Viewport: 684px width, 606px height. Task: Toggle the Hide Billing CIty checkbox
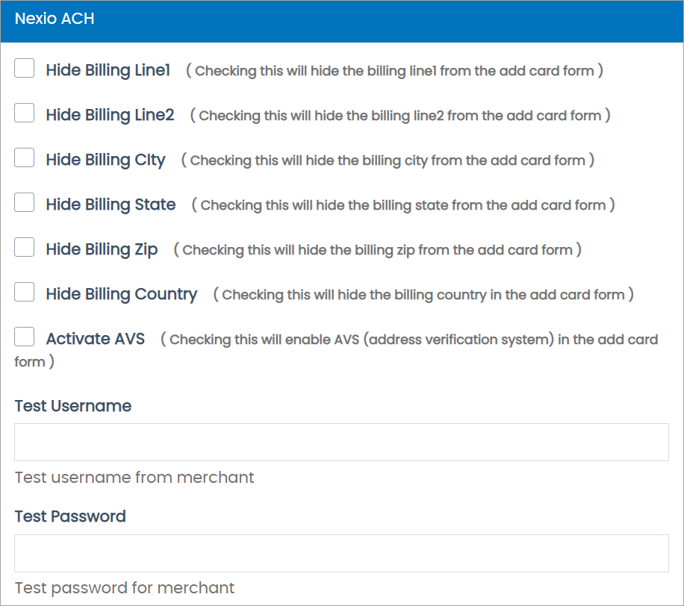click(23, 157)
